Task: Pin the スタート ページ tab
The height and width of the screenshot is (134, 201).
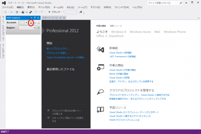Action: tap(61, 18)
